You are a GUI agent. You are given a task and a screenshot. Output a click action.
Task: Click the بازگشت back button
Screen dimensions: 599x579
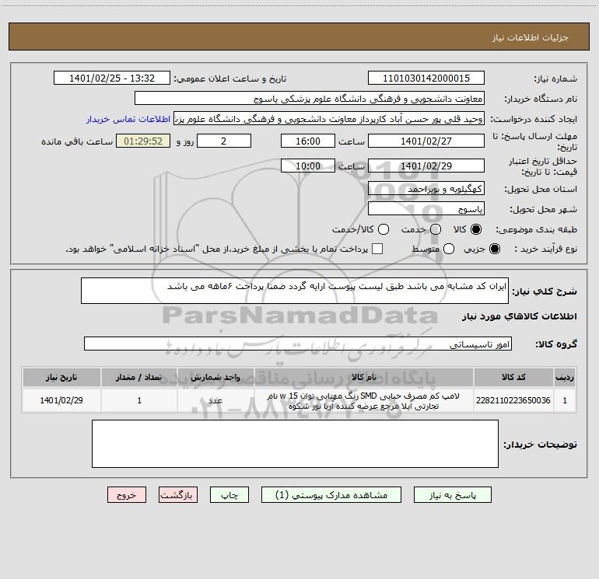178,494
